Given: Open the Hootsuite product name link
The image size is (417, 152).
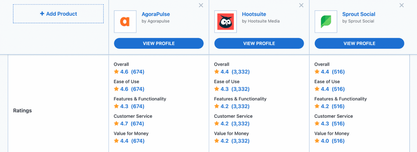Looking at the screenshot, I should [254, 14].
